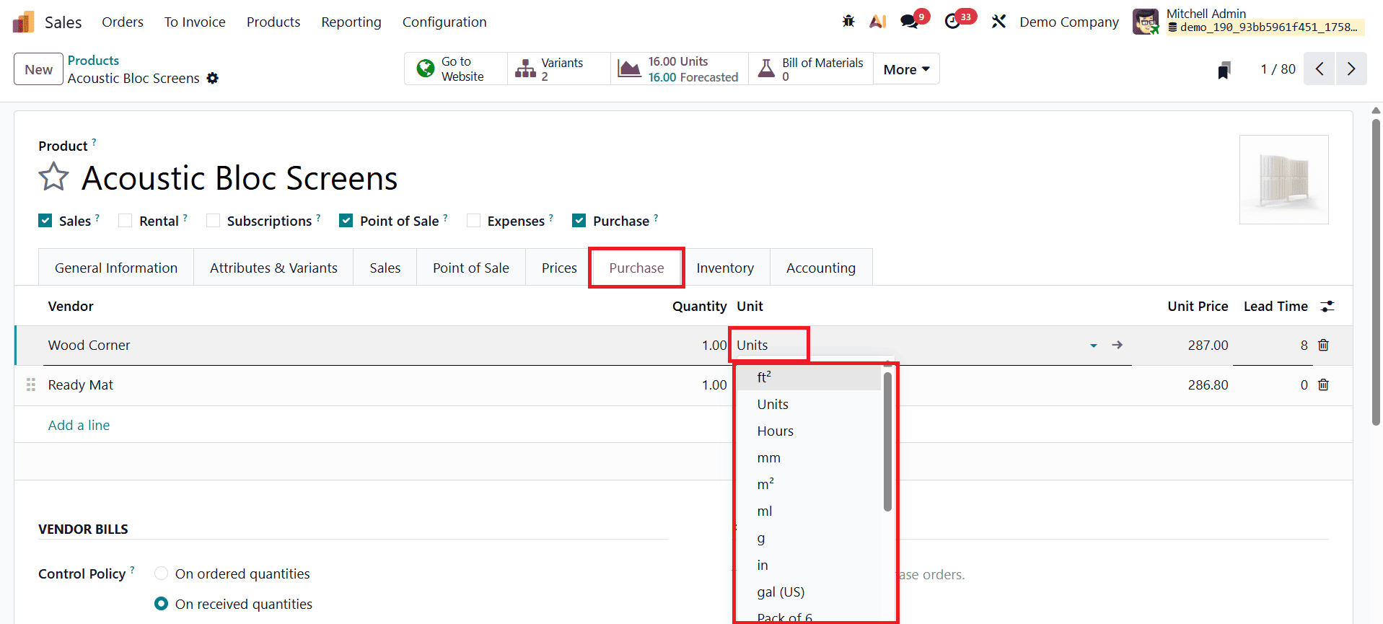Click the forecast area chart icon

coord(629,69)
